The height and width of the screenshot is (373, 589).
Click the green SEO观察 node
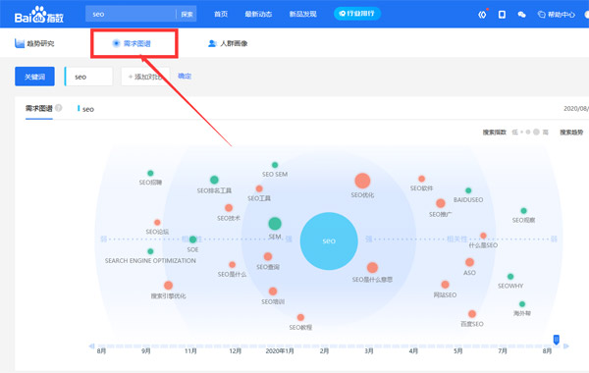tap(523, 211)
